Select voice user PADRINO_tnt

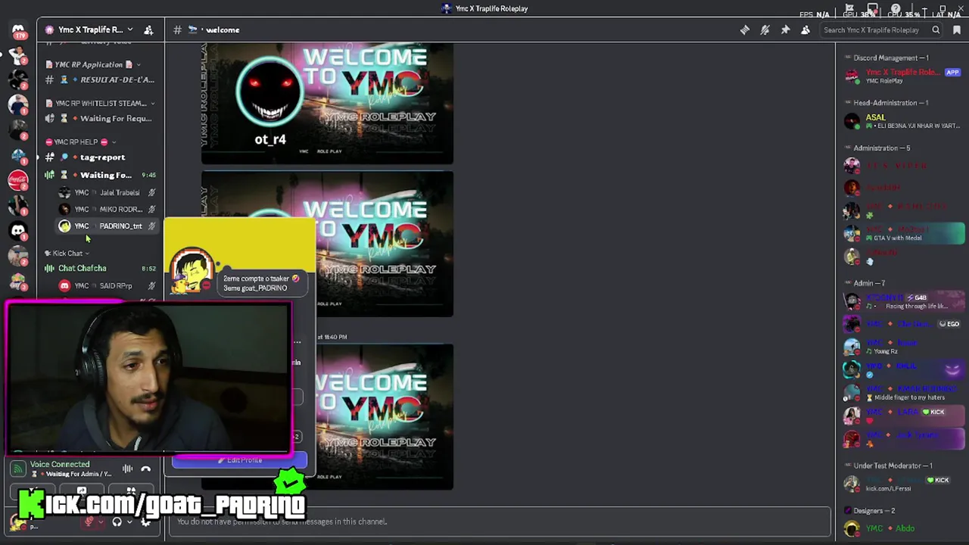pos(107,226)
